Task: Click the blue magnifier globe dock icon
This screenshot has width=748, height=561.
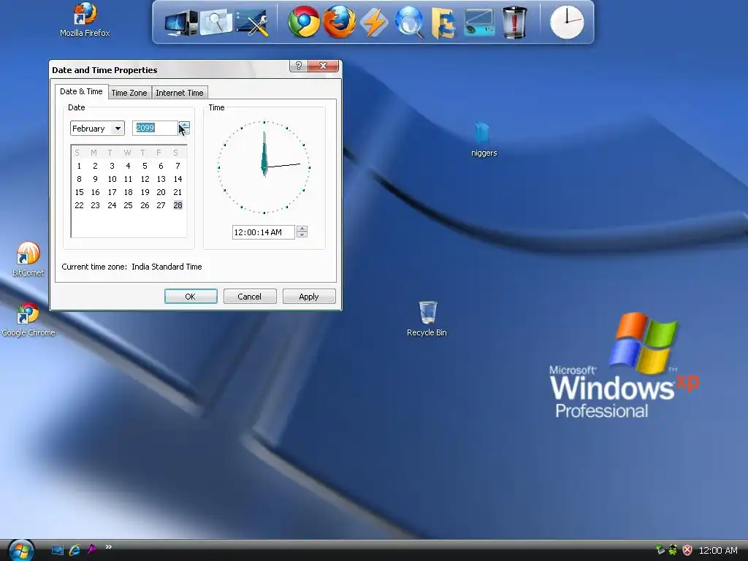Action: click(409, 23)
